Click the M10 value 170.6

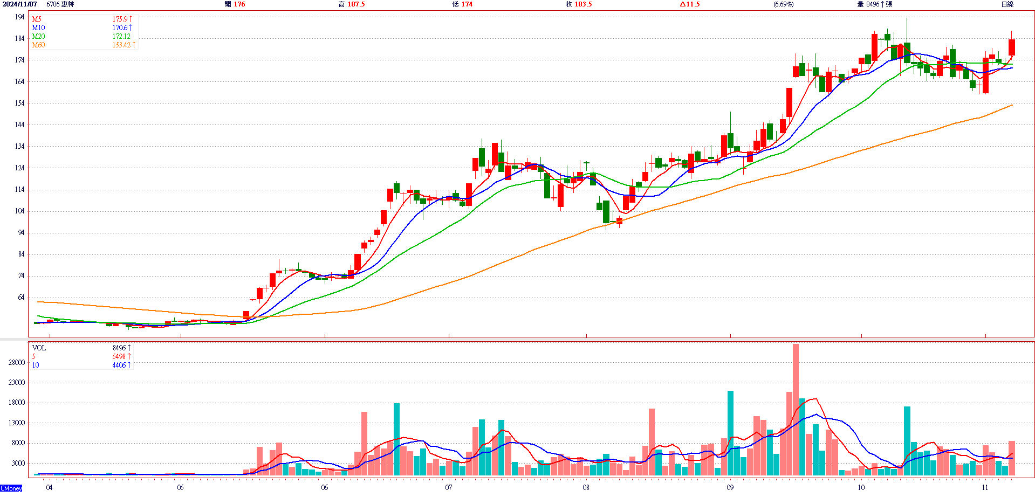122,27
